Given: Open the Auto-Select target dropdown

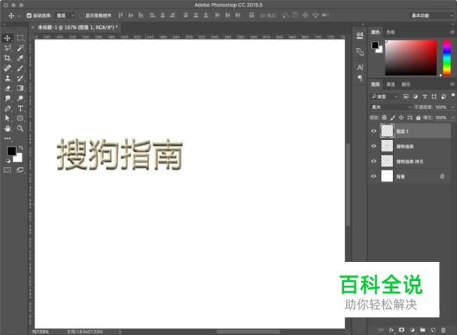Looking at the screenshot, I should [x=65, y=15].
